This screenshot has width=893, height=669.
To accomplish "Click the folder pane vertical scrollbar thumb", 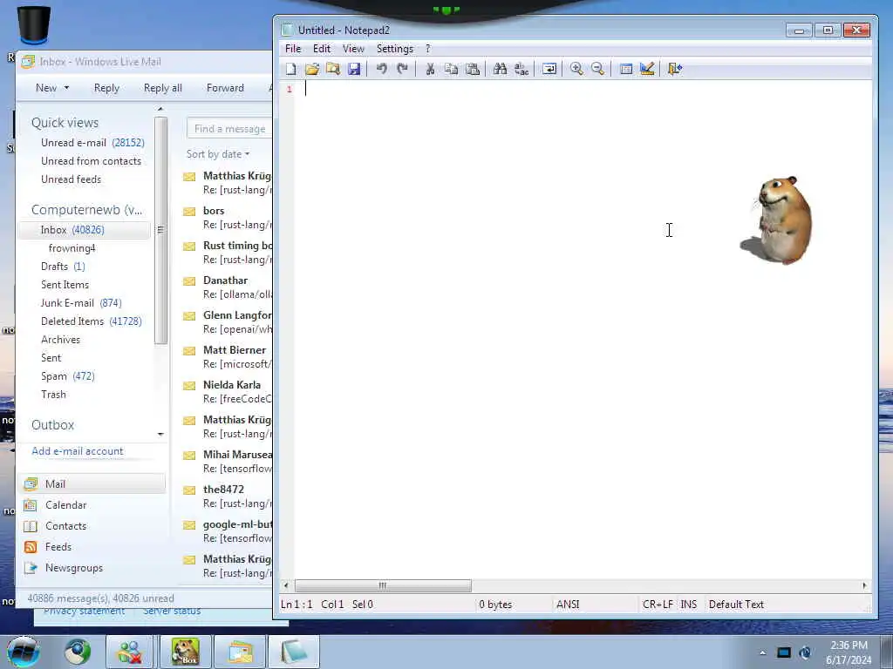I will click(160, 230).
